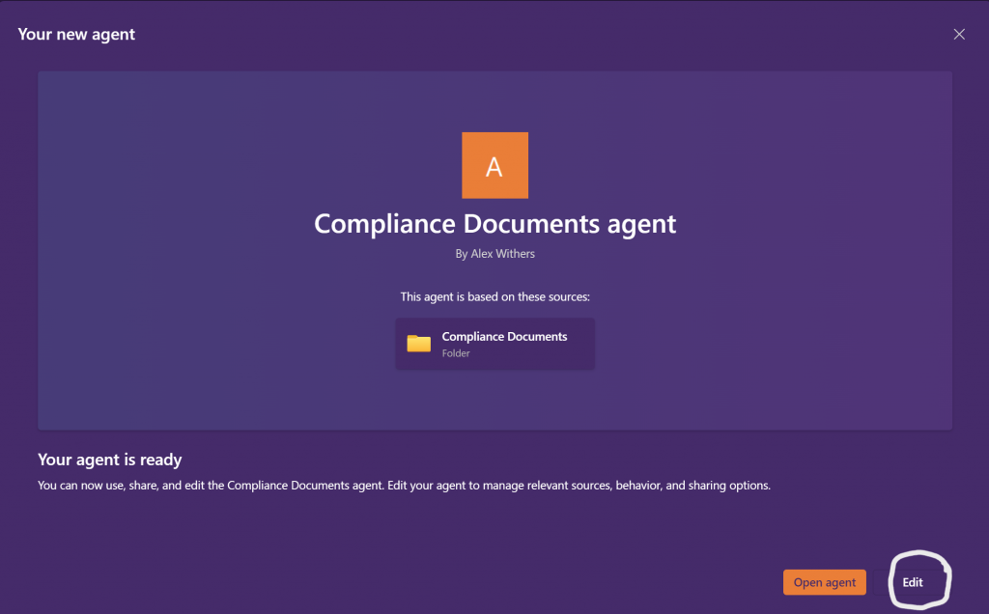The image size is (989, 614).
Task: Click 'This agent is based on these sources' text
Action: (494, 296)
